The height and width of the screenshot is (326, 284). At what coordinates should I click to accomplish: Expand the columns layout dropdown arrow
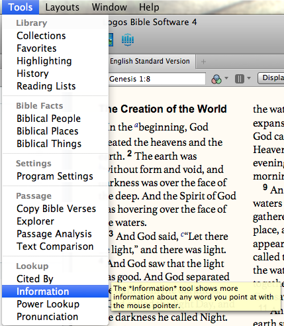click(249, 78)
